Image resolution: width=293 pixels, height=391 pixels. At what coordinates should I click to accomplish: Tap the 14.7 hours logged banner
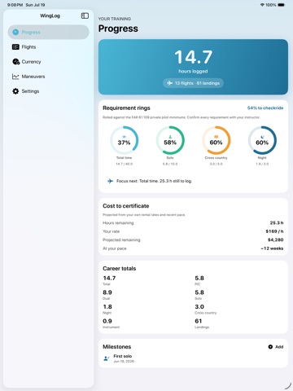tap(193, 67)
